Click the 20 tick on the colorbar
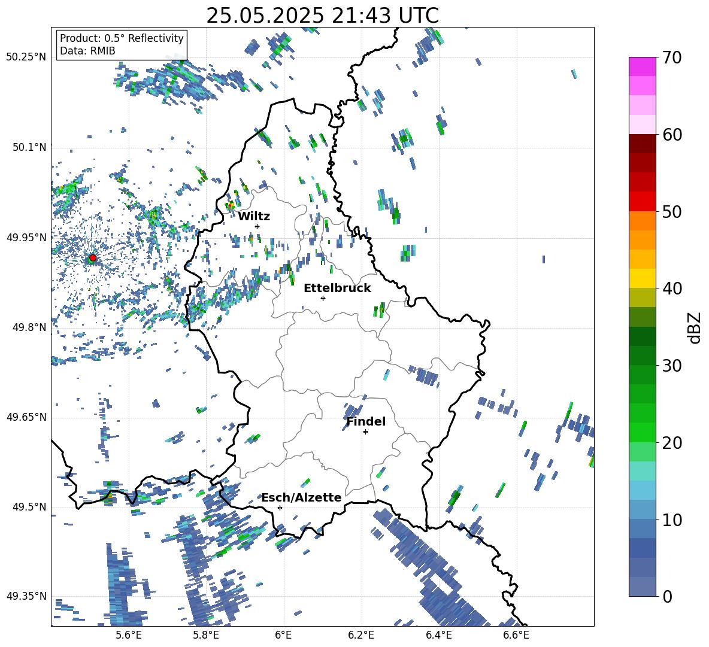Screen dimensions: 709x647 (672, 443)
